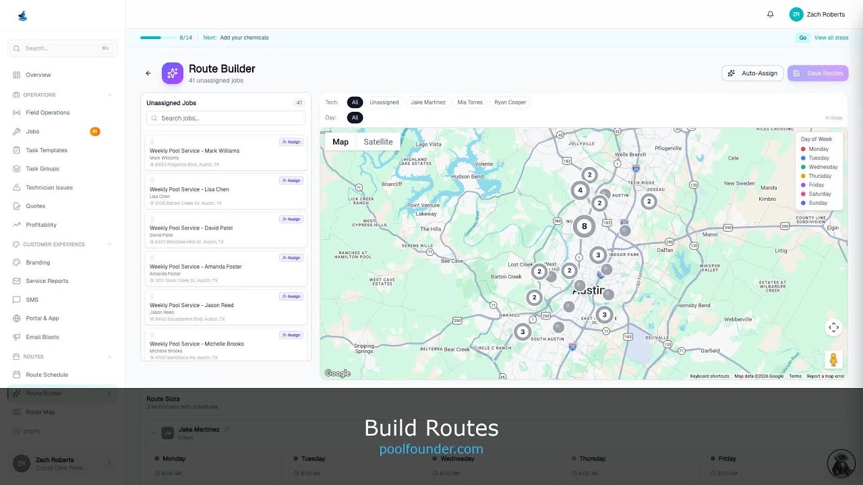Open View all steps link
Viewport: 863px width, 485px height.
[x=831, y=38]
